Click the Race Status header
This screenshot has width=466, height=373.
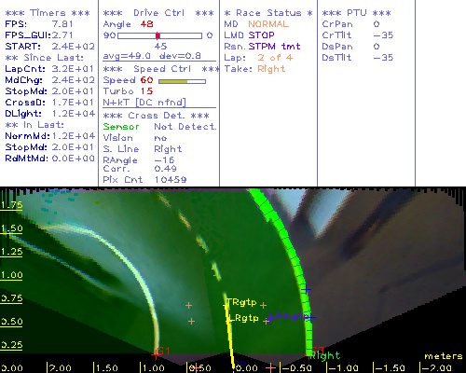pos(268,13)
